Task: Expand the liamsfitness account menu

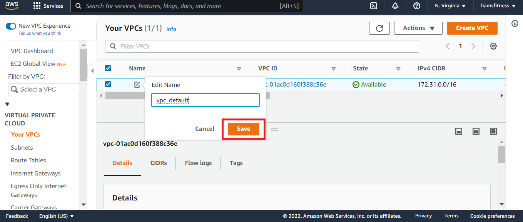Action: click(500, 6)
